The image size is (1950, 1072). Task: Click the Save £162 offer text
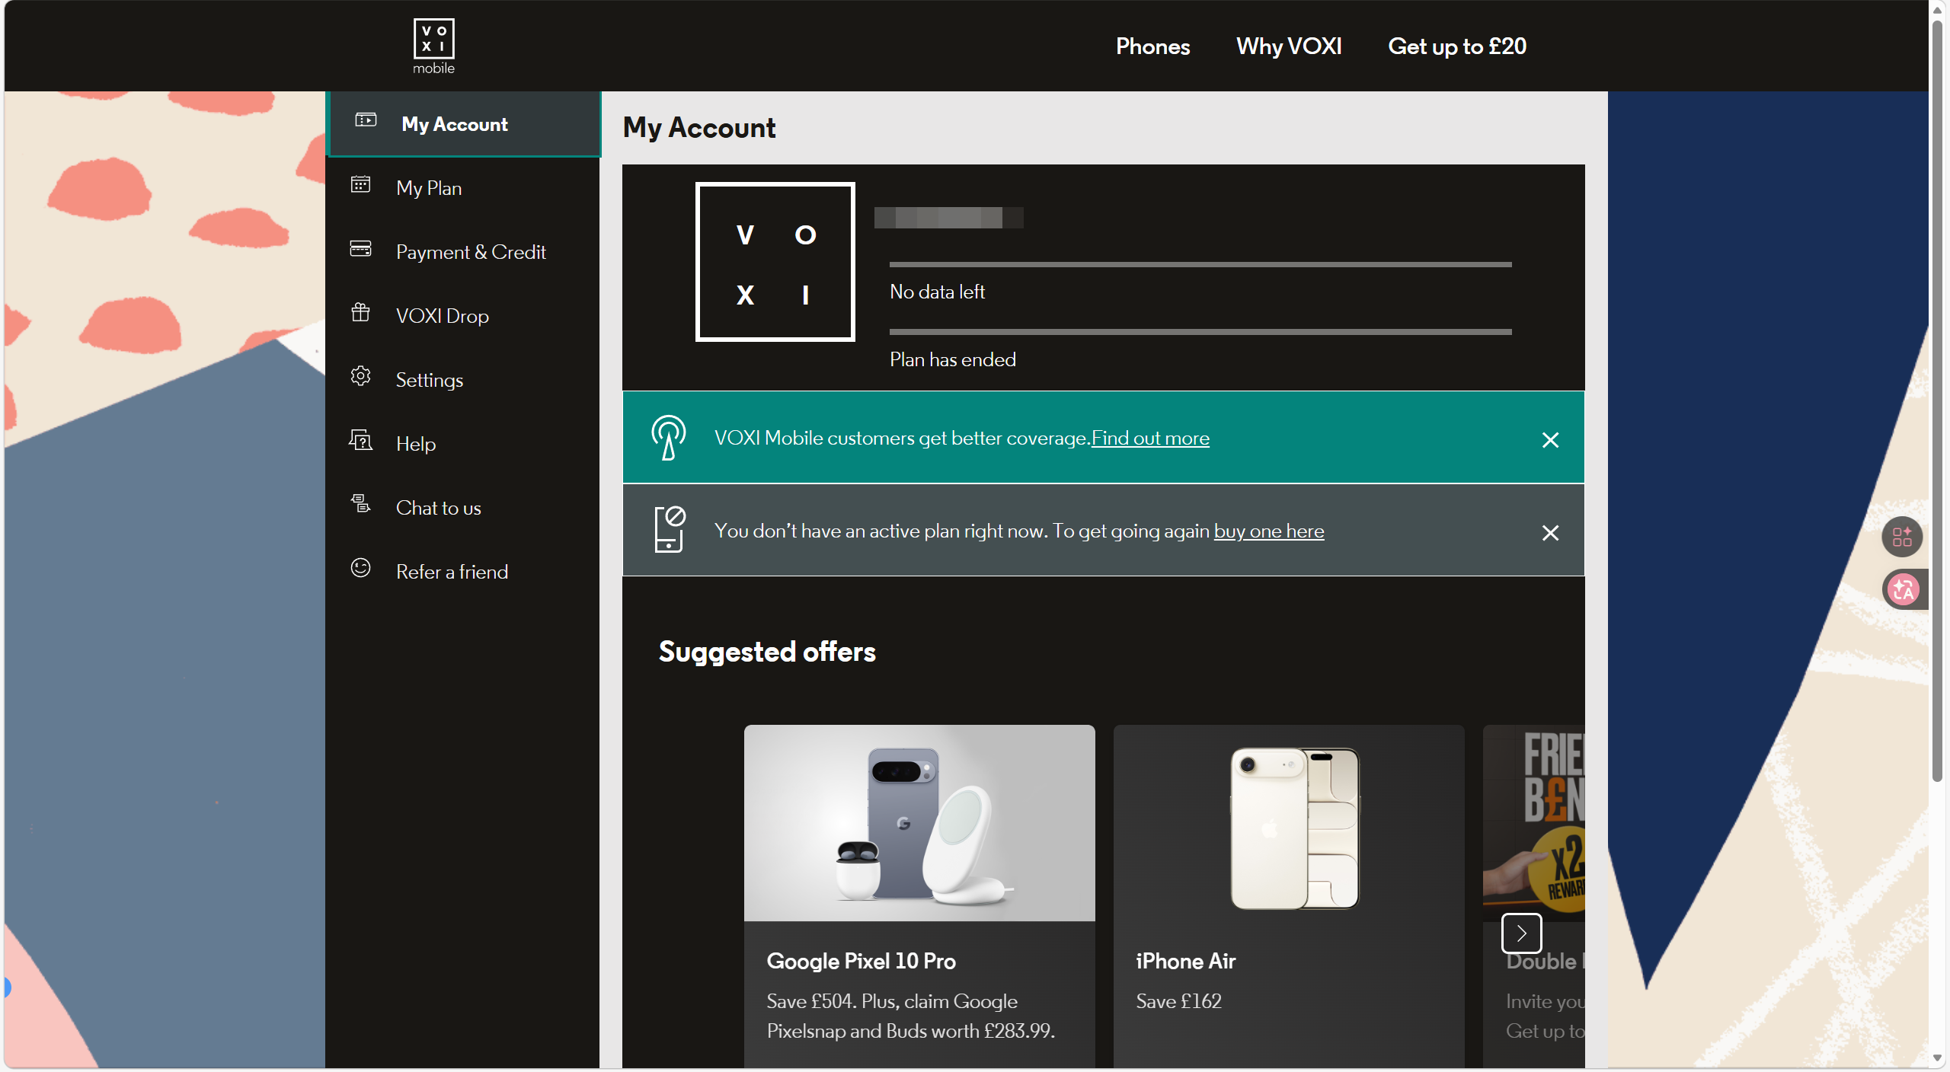pyautogui.click(x=1178, y=1001)
